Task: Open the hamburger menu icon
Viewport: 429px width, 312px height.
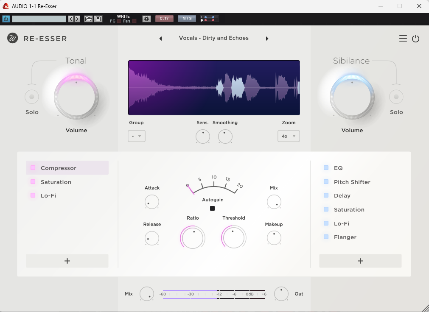Action: [x=403, y=39]
